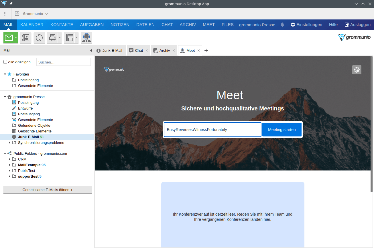Switch to the Chat tab
Screen dimensions: 374x248
[x=139, y=50]
